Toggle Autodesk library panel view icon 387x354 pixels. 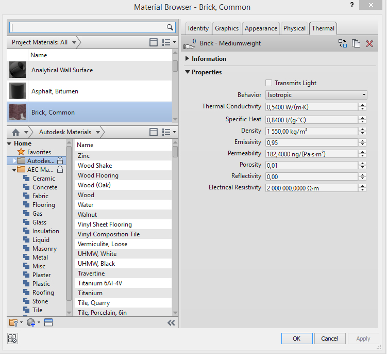pyautogui.click(x=154, y=132)
